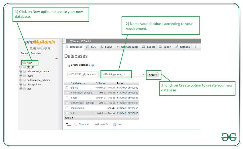Image resolution: width=243 pixels, height=149 pixels.
Task: Collapse the gfg_db tree node
Action: (x=21, y=67)
